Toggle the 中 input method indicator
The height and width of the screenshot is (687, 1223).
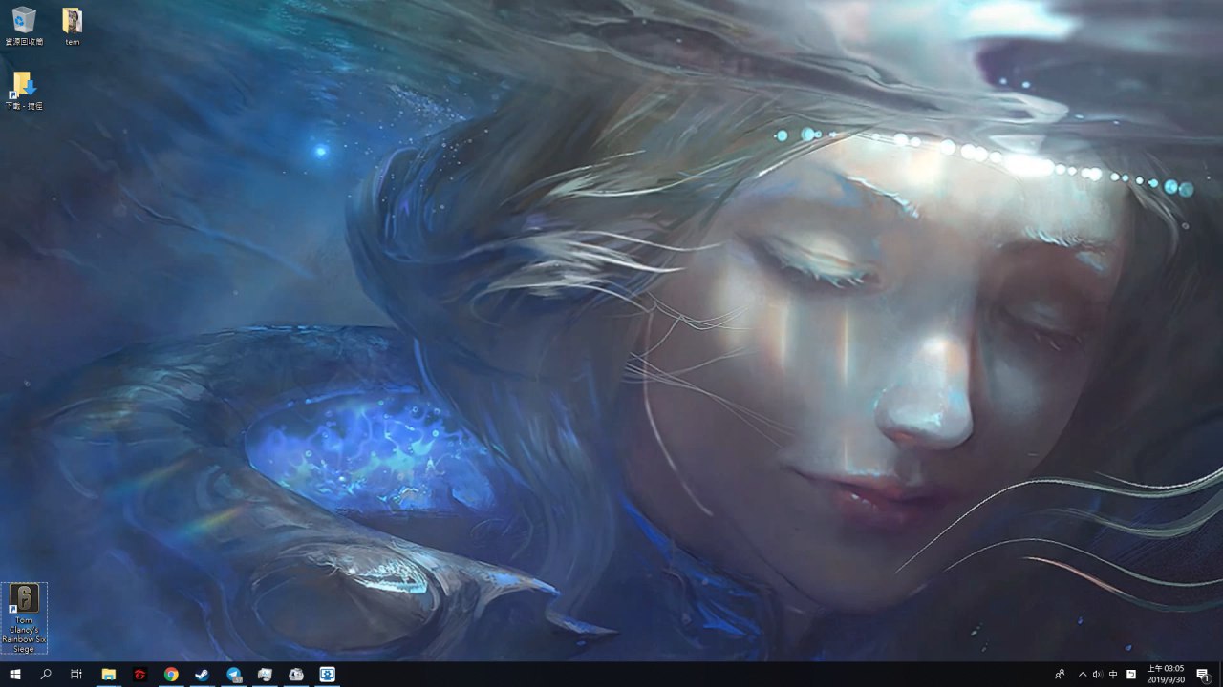click(1113, 675)
